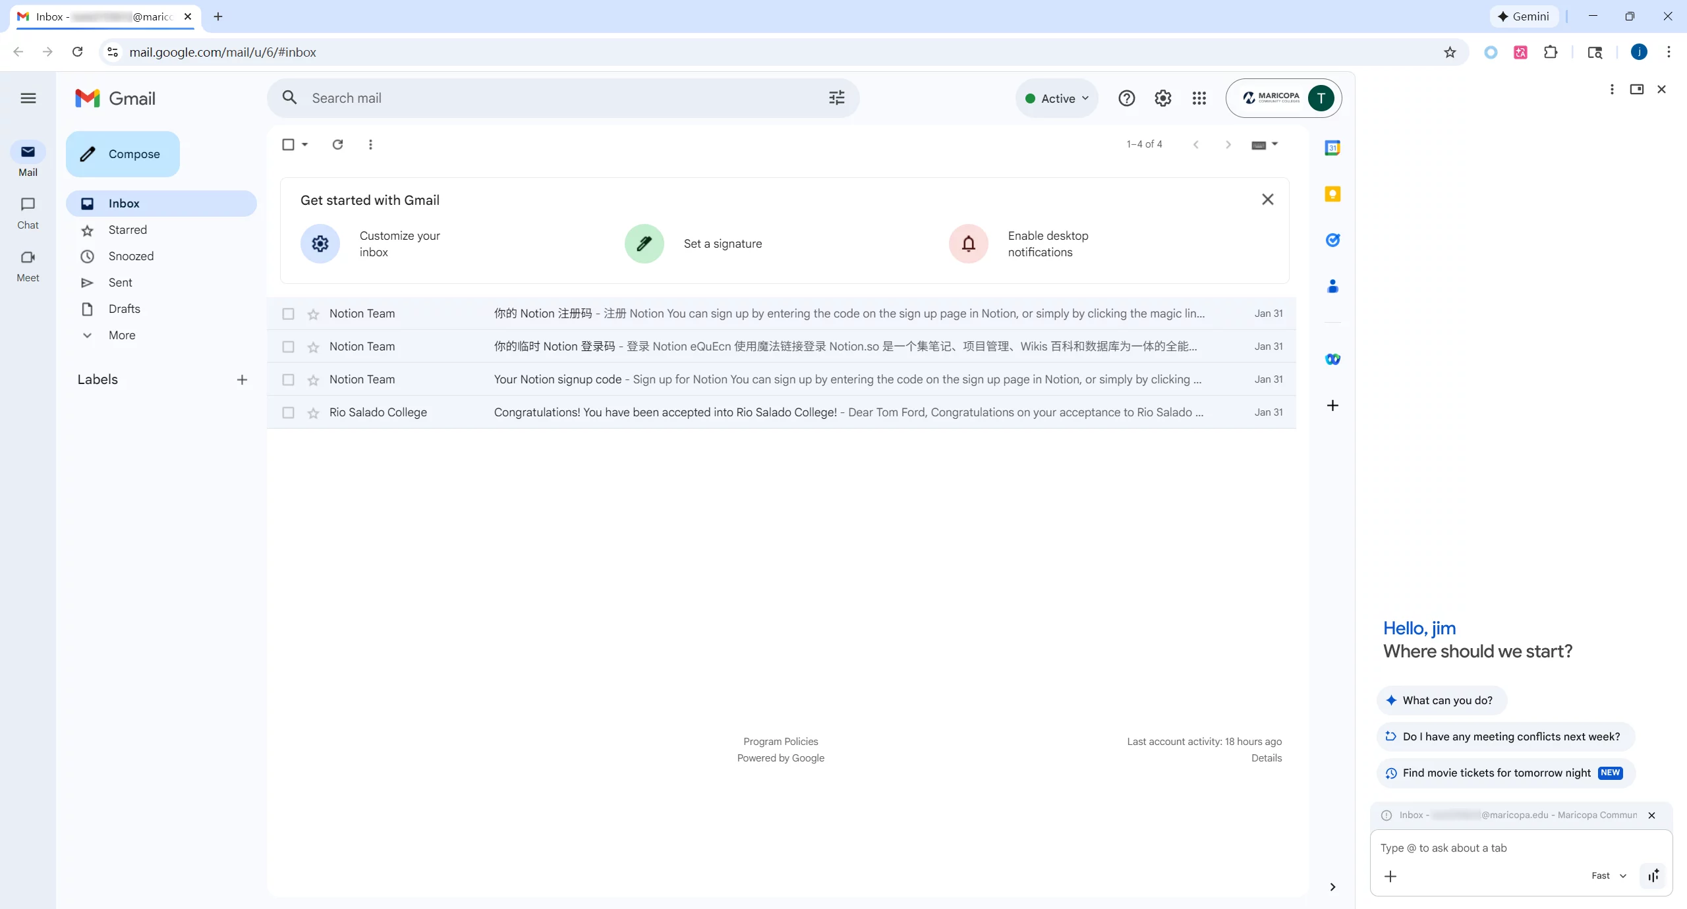This screenshot has height=909, width=1687.
Task: Check the first Notion Team message checkbox
Action: pos(287,314)
